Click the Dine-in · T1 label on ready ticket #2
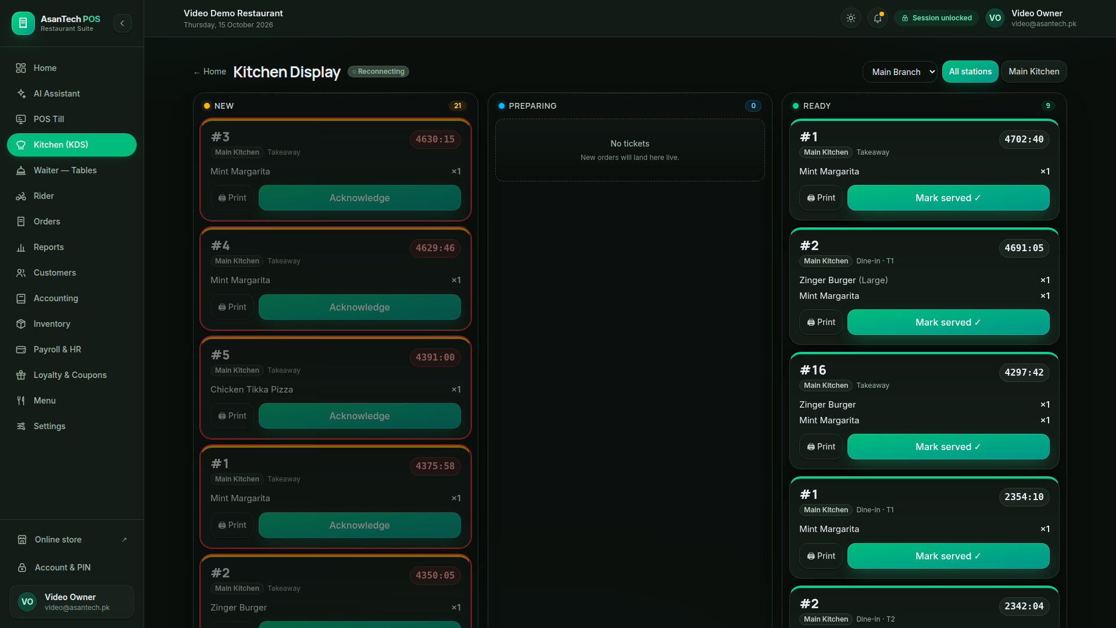Screen dimensions: 1116x628 (875, 261)
